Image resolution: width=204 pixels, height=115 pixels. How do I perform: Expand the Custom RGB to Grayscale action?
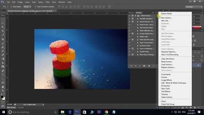coord(138,34)
